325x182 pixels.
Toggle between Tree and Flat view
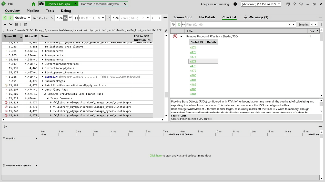[41, 18]
